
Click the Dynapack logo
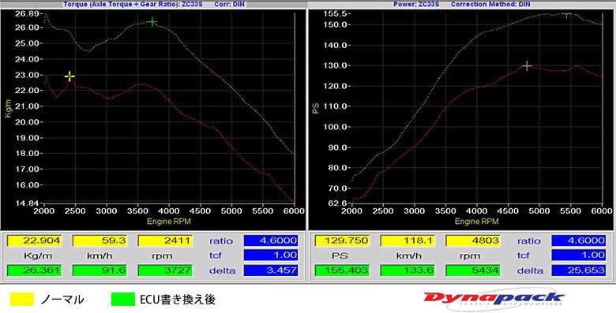tap(494, 300)
